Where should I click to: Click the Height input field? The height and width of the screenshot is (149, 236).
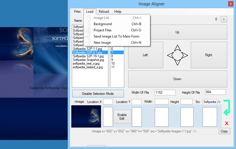[187, 102]
